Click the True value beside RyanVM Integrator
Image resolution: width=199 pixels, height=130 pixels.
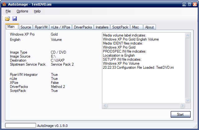point(54,75)
